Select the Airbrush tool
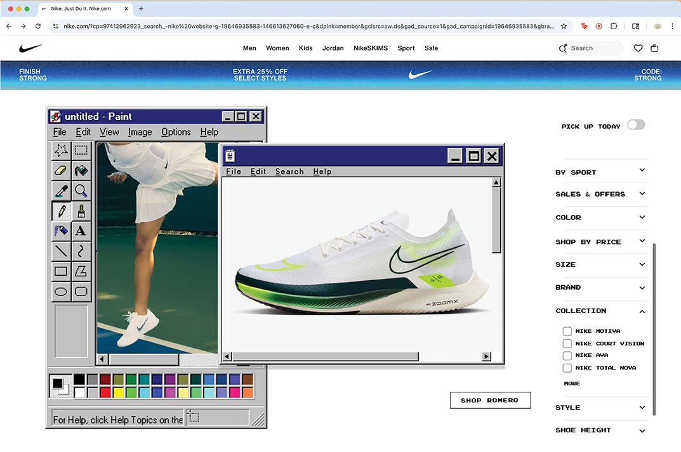Image resolution: width=681 pixels, height=452 pixels. click(60, 231)
